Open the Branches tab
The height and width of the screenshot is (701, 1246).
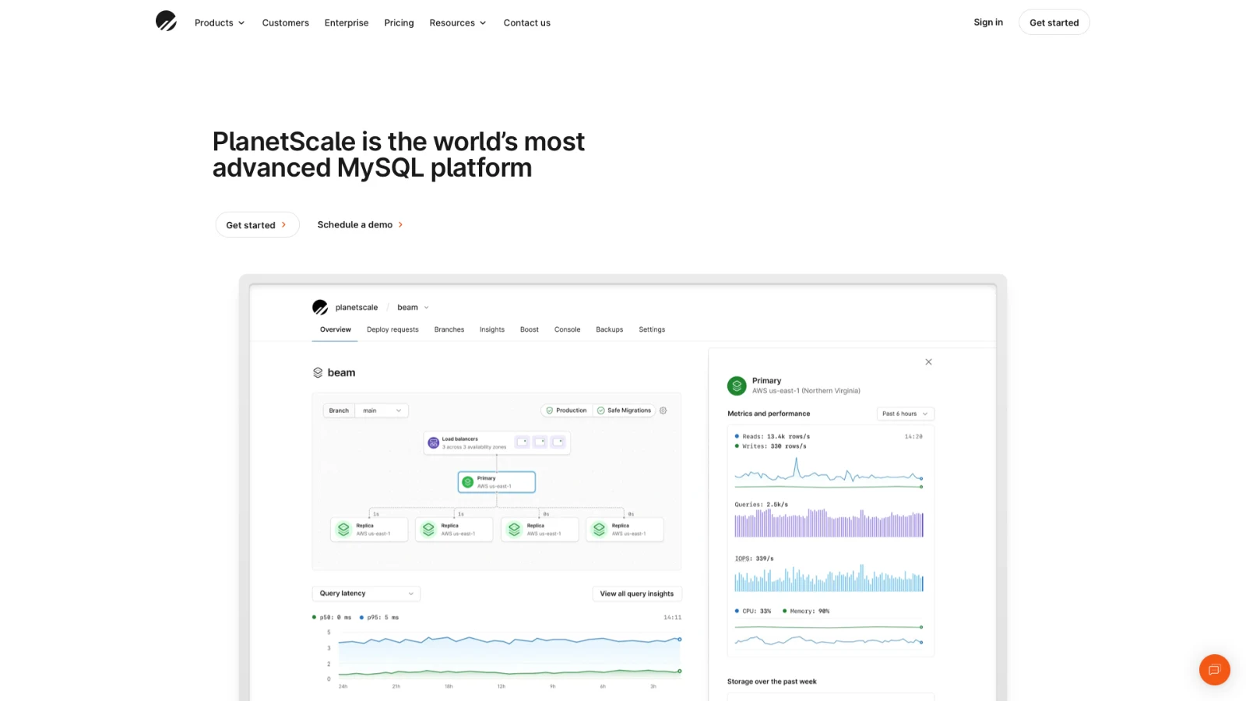click(449, 329)
